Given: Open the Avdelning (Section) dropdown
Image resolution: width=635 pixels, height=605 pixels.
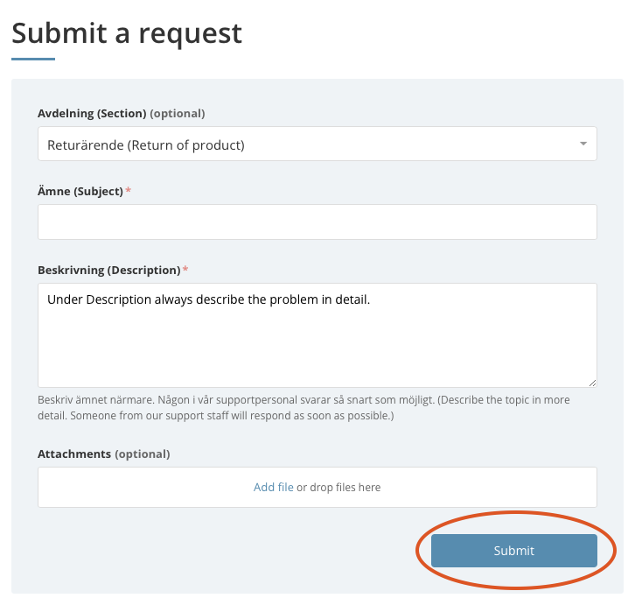Looking at the screenshot, I should point(317,144).
